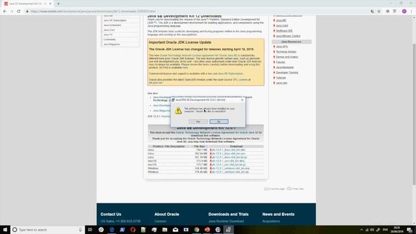Screen dimensions: 416x234
Task: Open the notification center in system tray
Action: pyautogui.click(x=409, y=229)
